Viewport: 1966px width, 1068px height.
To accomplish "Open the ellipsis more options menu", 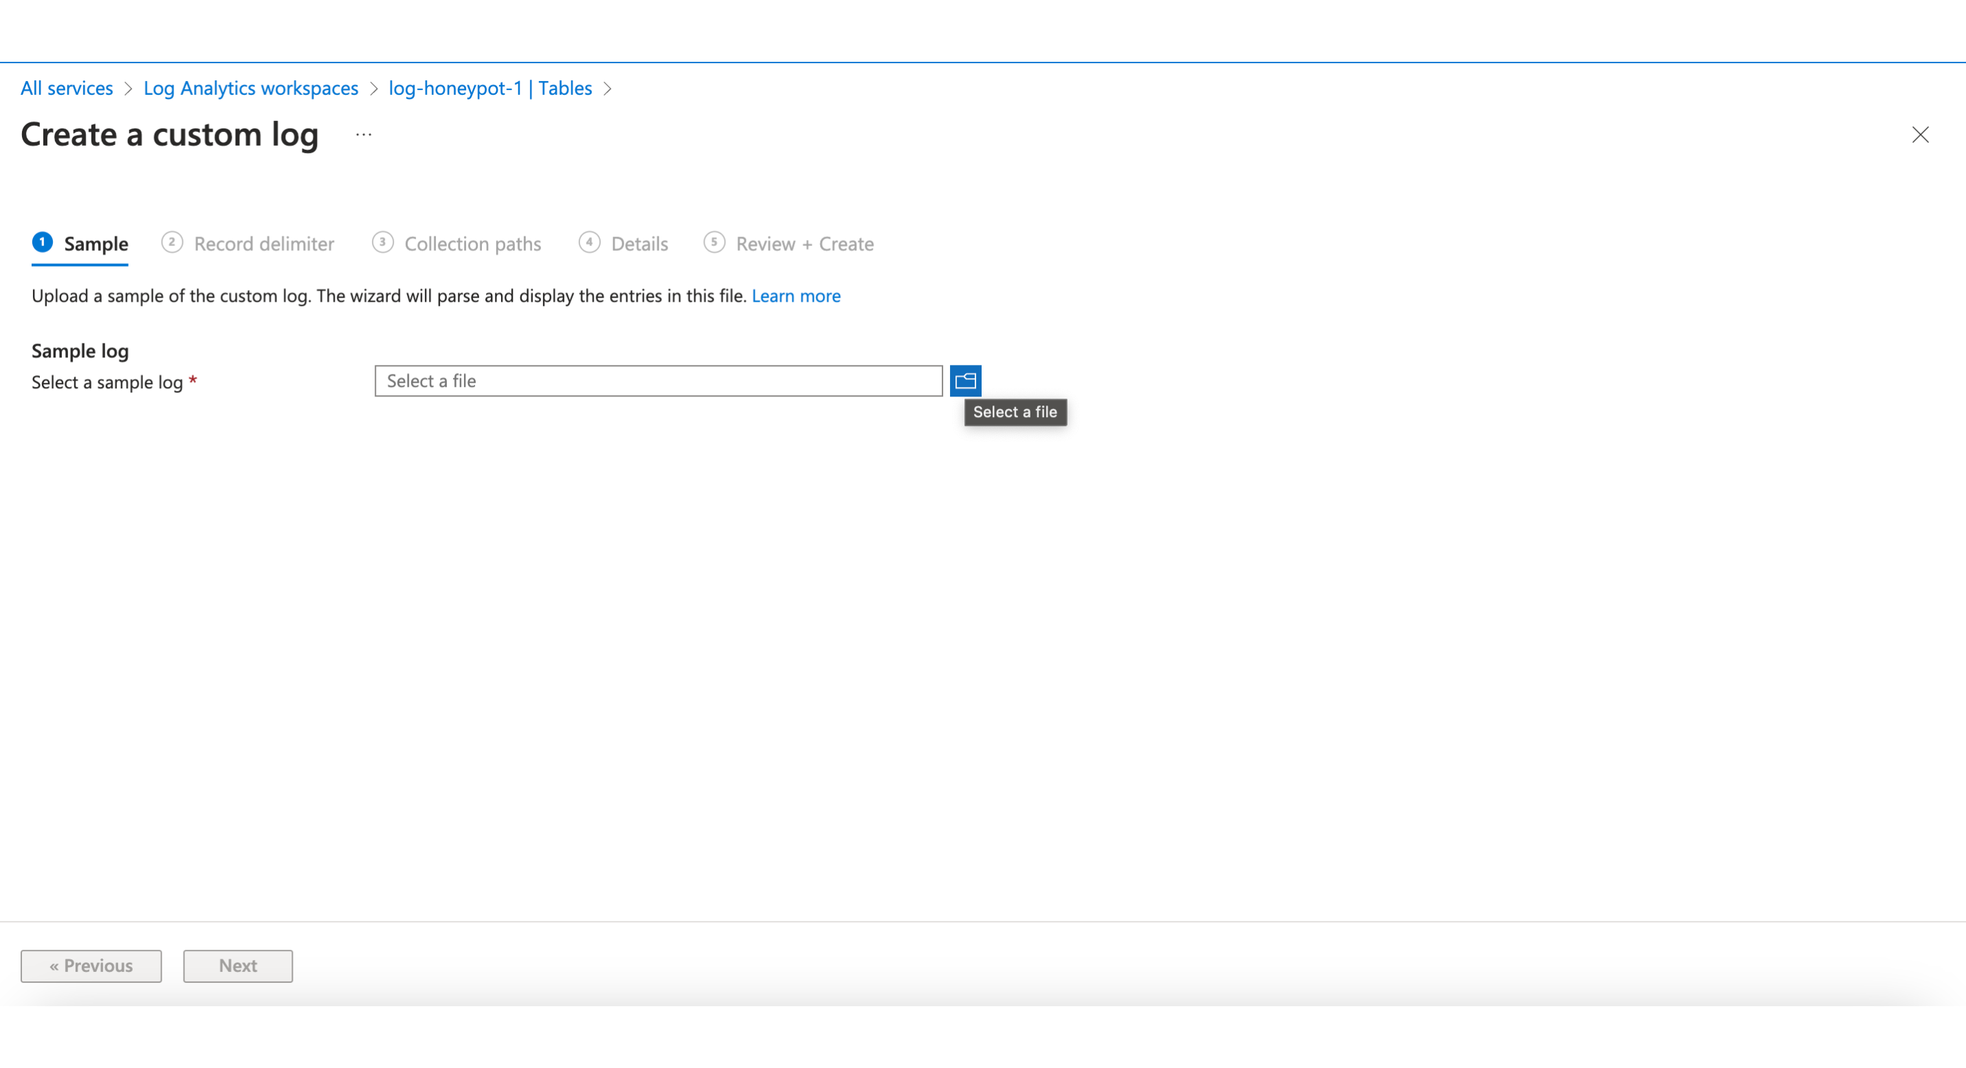I will click(x=363, y=135).
